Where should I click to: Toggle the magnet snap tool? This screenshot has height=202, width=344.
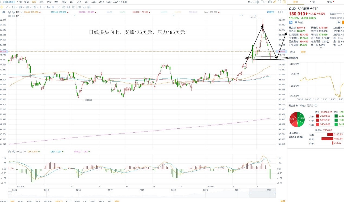click(63, 7)
